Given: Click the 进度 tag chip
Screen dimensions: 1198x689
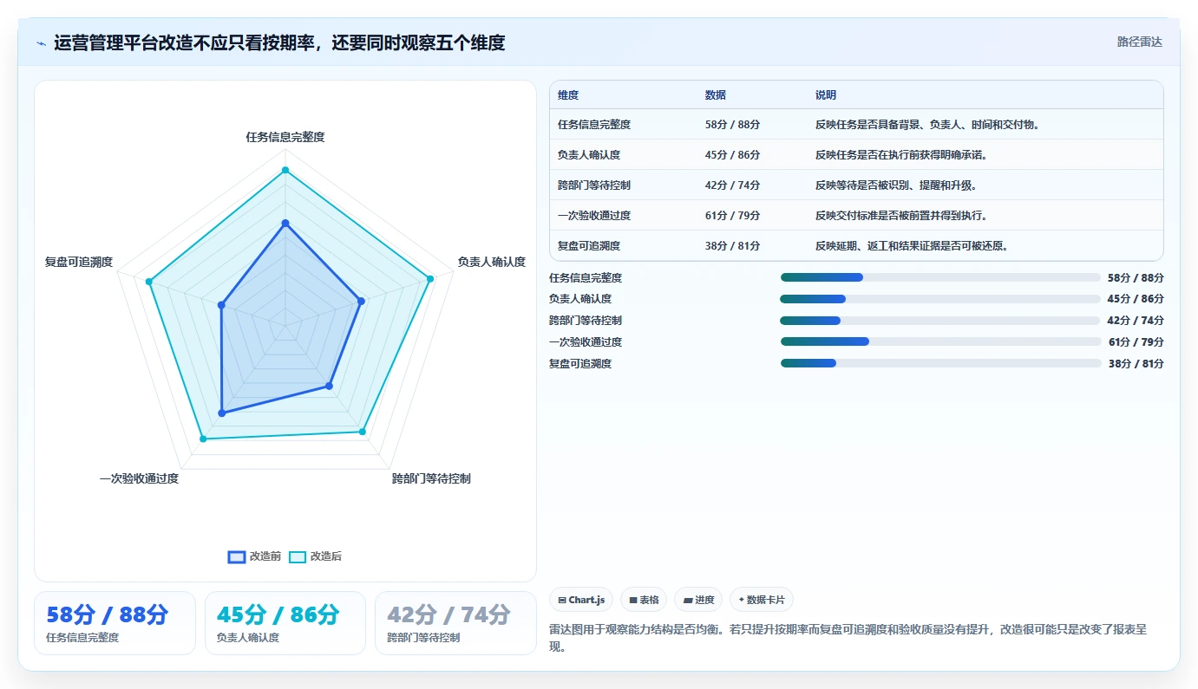Looking at the screenshot, I should point(698,600).
